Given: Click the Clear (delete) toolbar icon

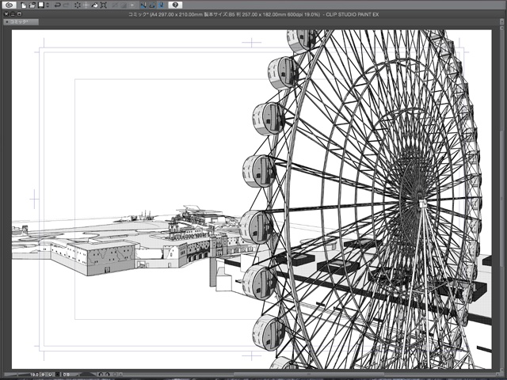Looking at the screenshot, I should point(78,6).
